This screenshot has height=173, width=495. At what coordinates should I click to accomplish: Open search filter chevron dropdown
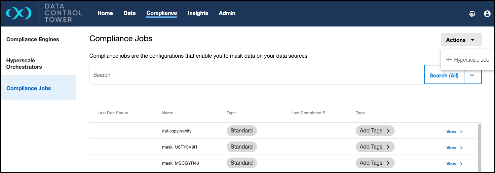tap(472, 75)
